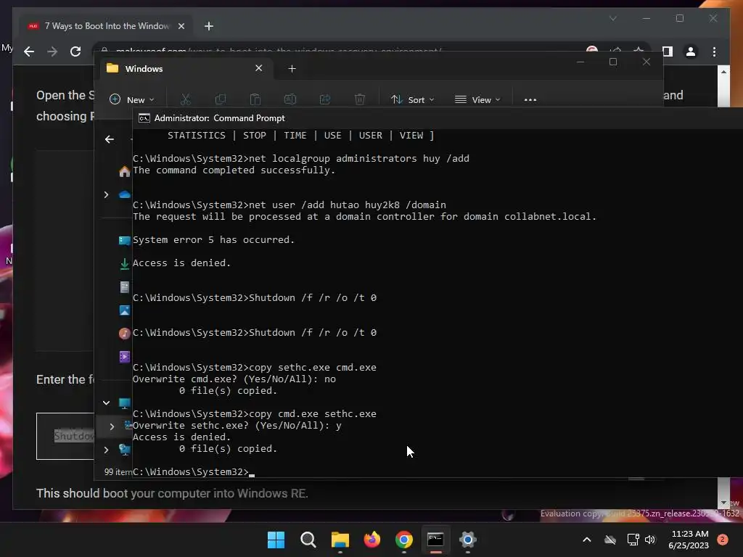The height and width of the screenshot is (557, 743).
Task: Click the Rename icon in Explorer toolbar
Action: (290, 99)
